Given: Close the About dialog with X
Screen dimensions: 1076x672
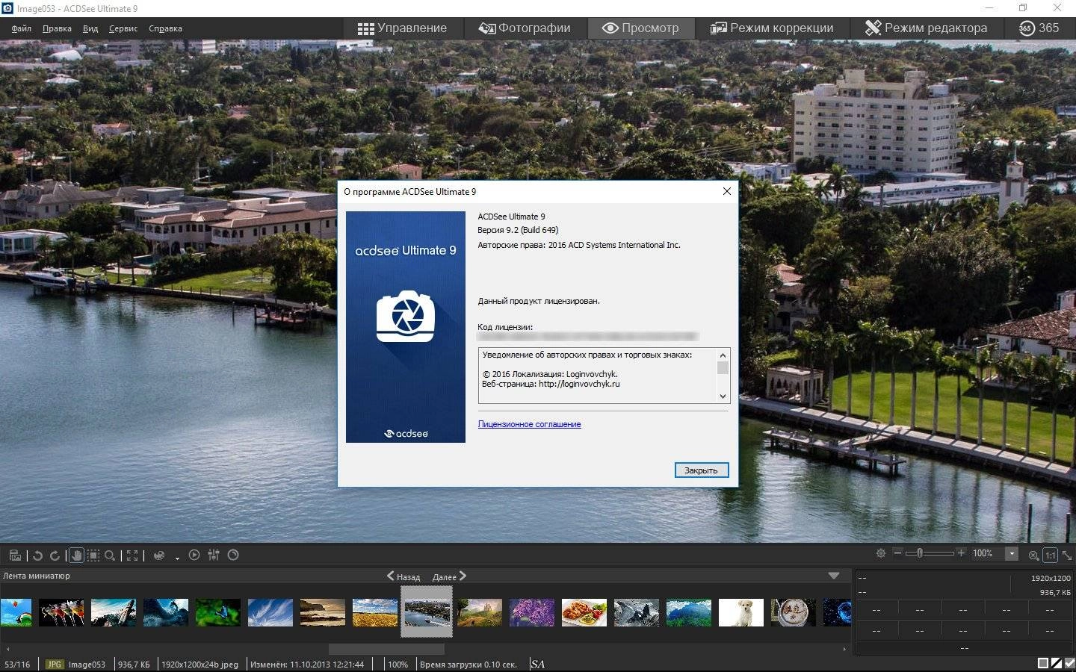Looking at the screenshot, I should point(726,191).
